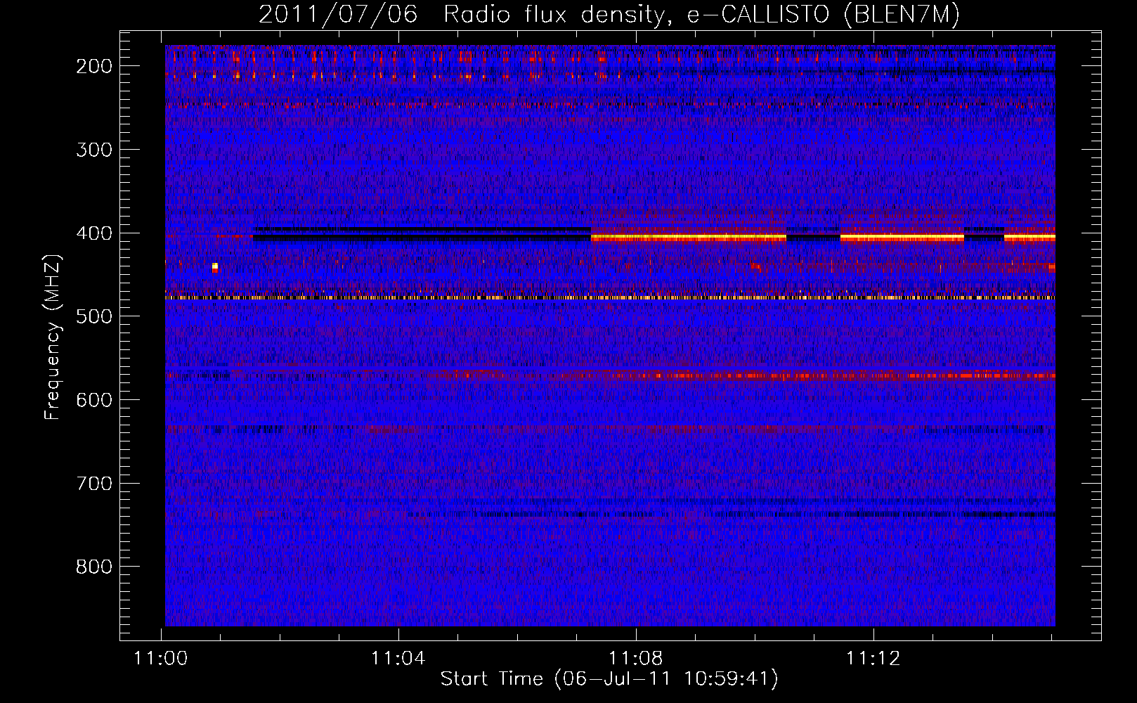
Task: Click the 200 frequency tick label
Action: 94,66
